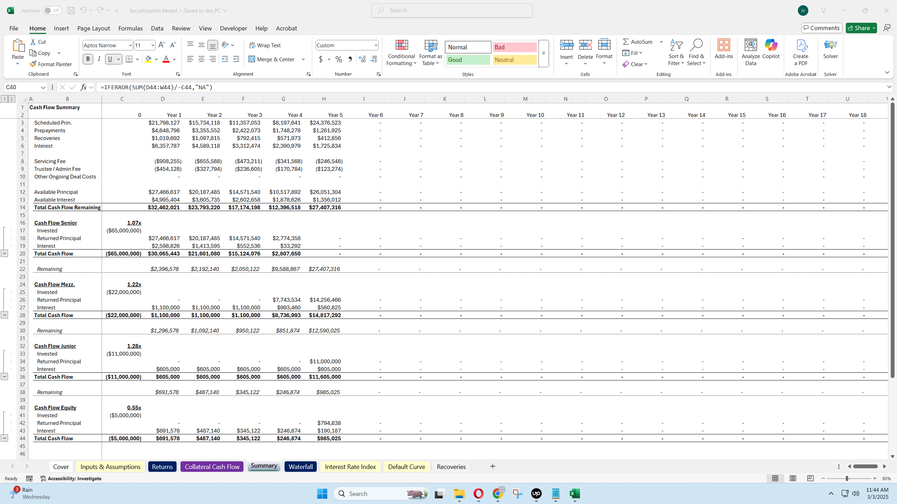Collapse the Cash Flow Senior outline group
The height and width of the screenshot is (504, 897).
4,253
